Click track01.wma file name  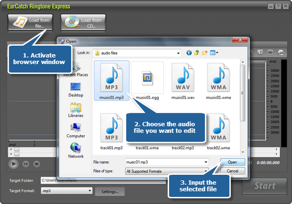pyautogui.click(x=147, y=148)
